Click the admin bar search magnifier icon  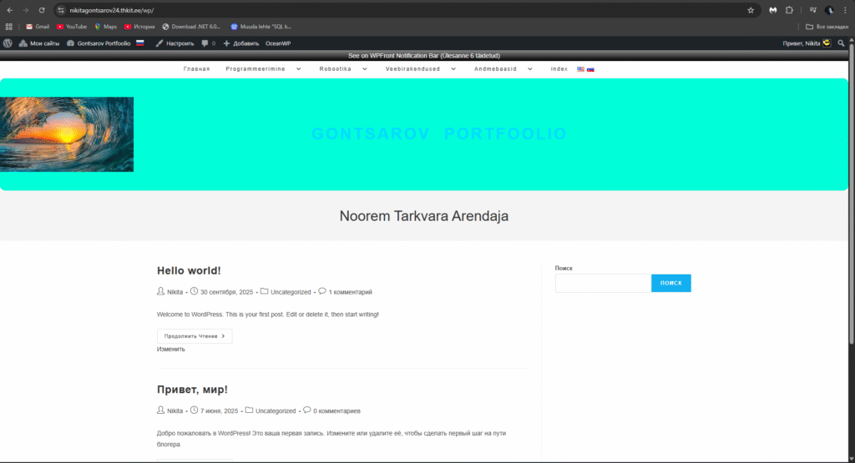coord(841,43)
